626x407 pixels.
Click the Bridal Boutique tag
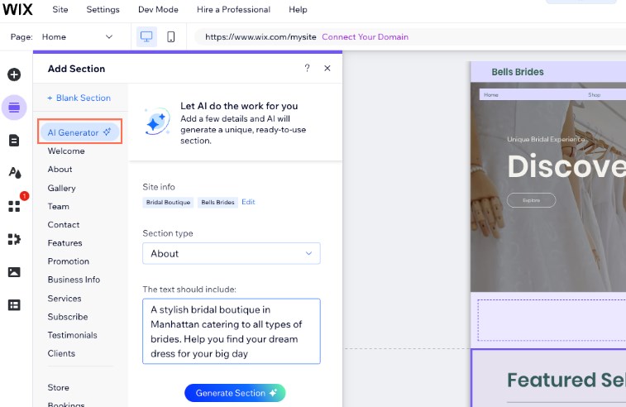(168, 203)
